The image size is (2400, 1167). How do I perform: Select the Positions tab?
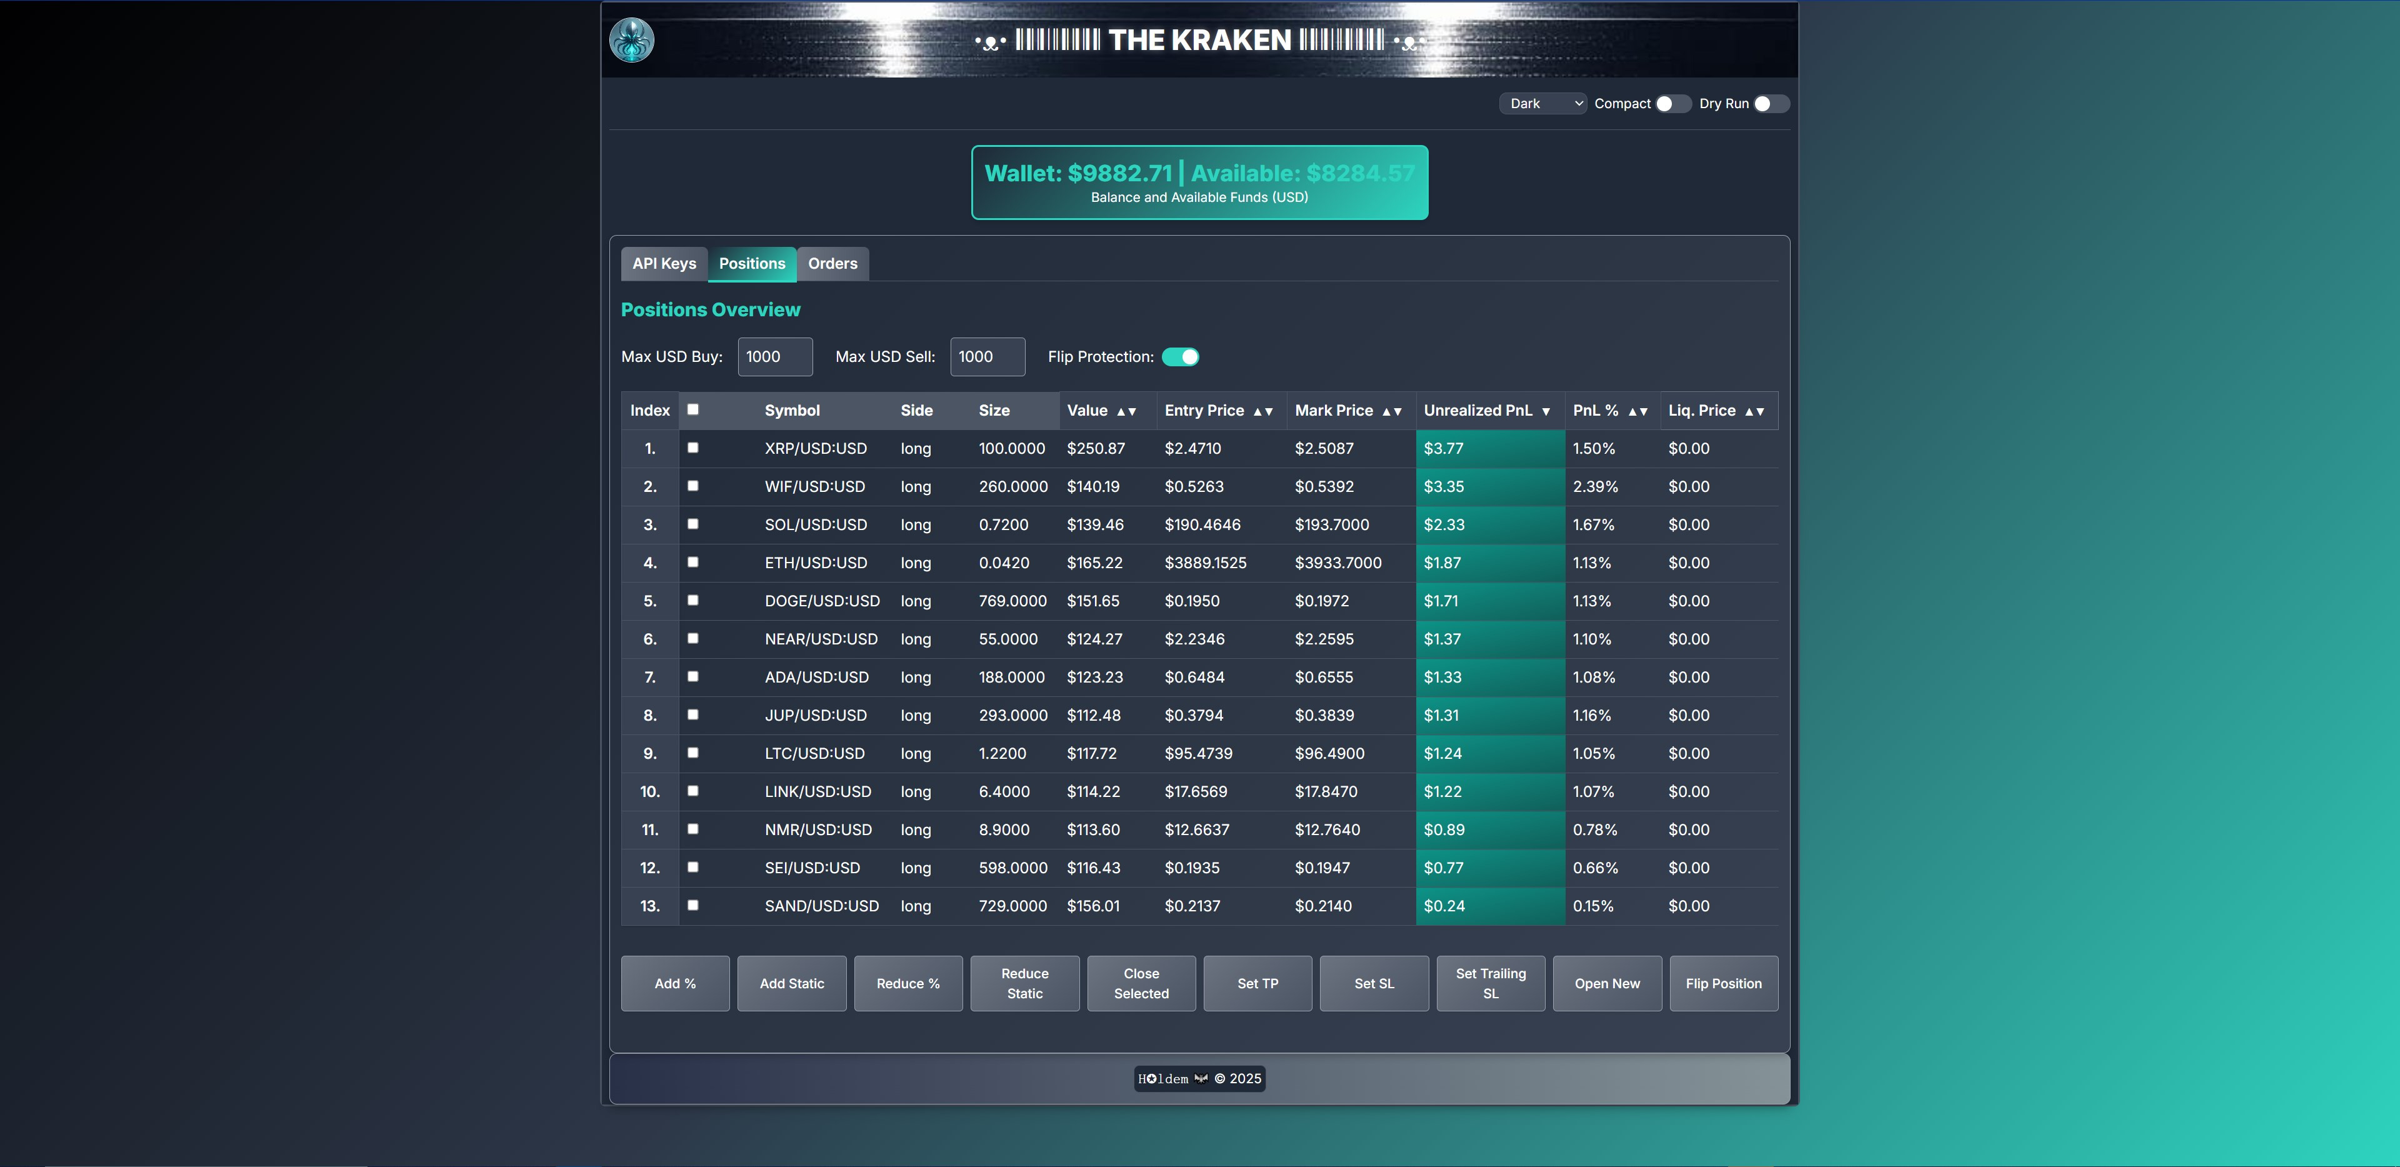752,264
